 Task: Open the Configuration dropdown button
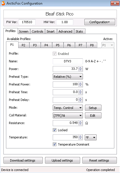coord(100,22)
